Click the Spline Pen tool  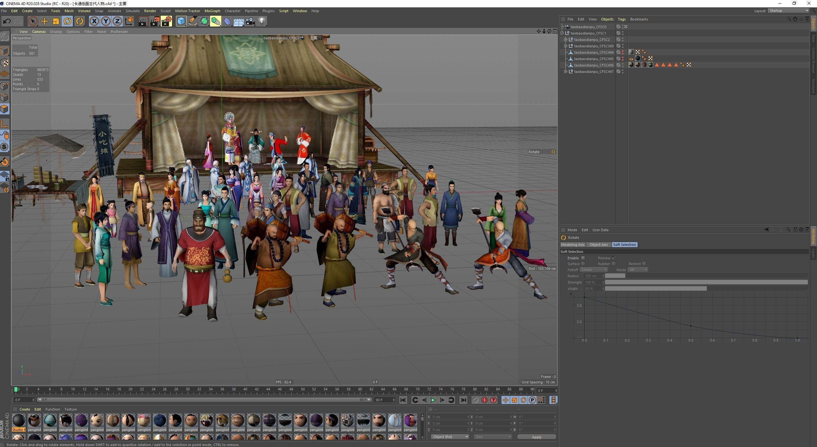pyautogui.click(x=193, y=21)
